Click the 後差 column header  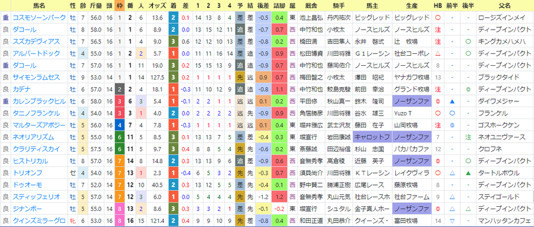coord(263,5)
